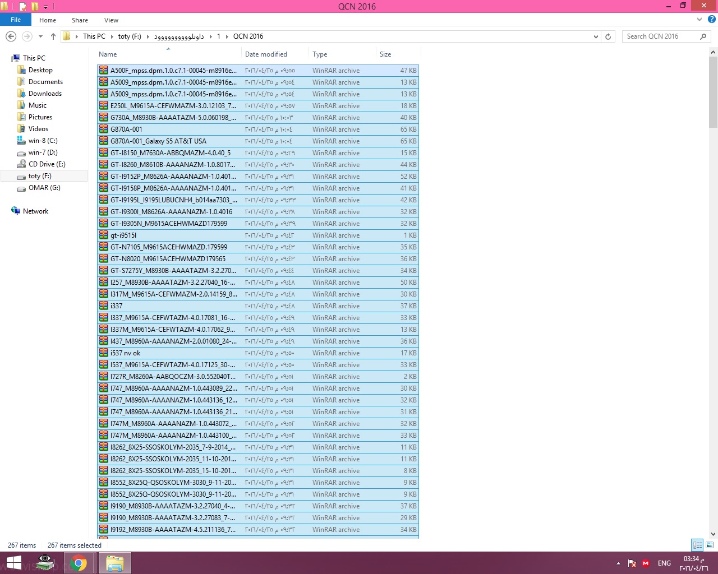
Task: Click the Back navigation arrow
Action: [x=11, y=36]
